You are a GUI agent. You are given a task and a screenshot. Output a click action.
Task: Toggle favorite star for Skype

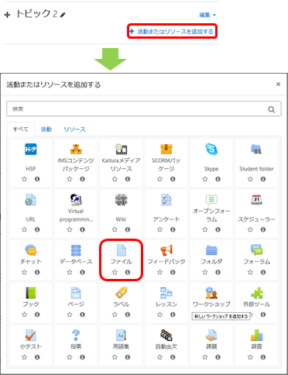(205, 179)
